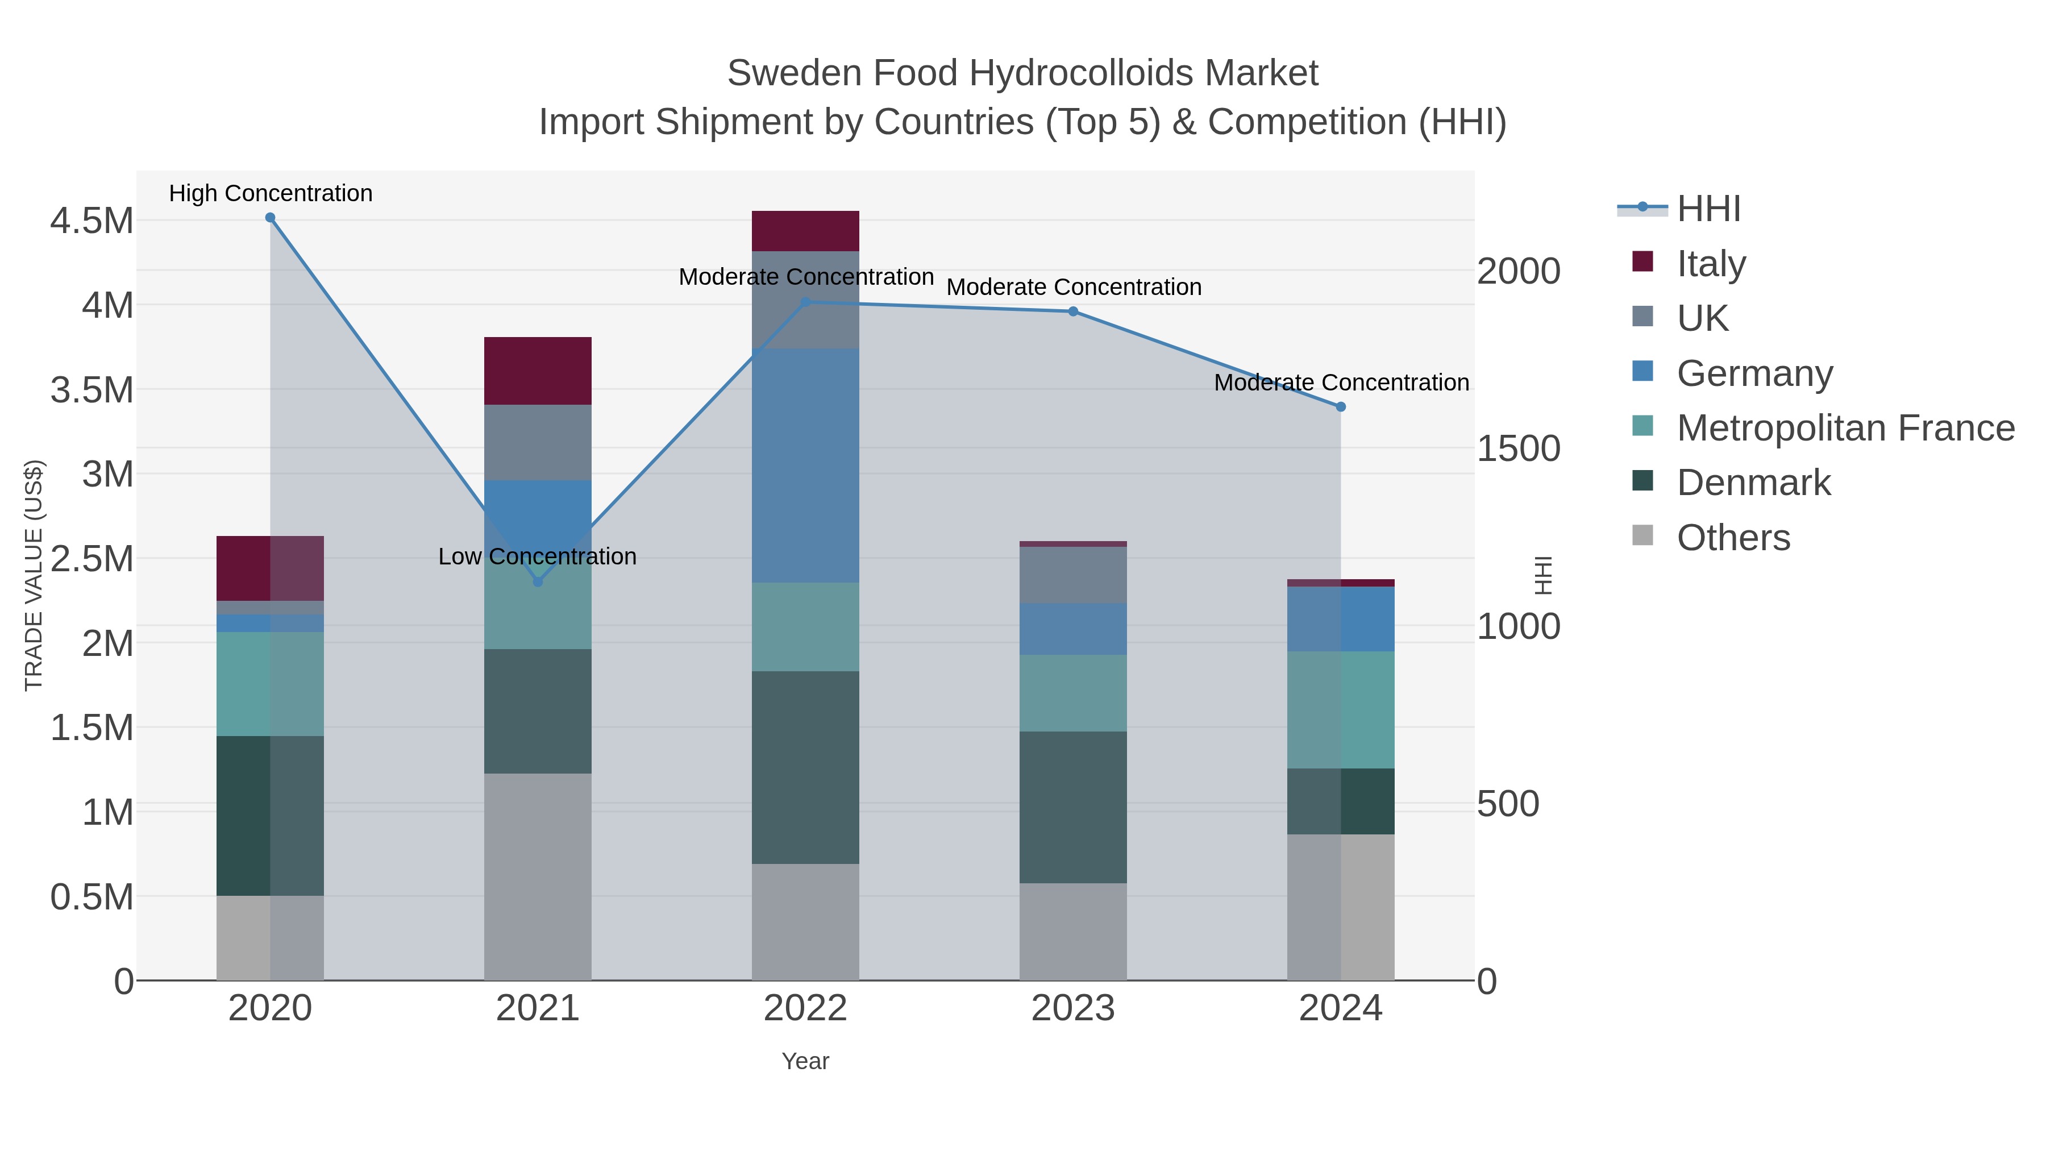Viewport: 2046px width, 1151px height.
Task: Click 'Moderate Concentration' label above 2024
Action: (1341, 382)
